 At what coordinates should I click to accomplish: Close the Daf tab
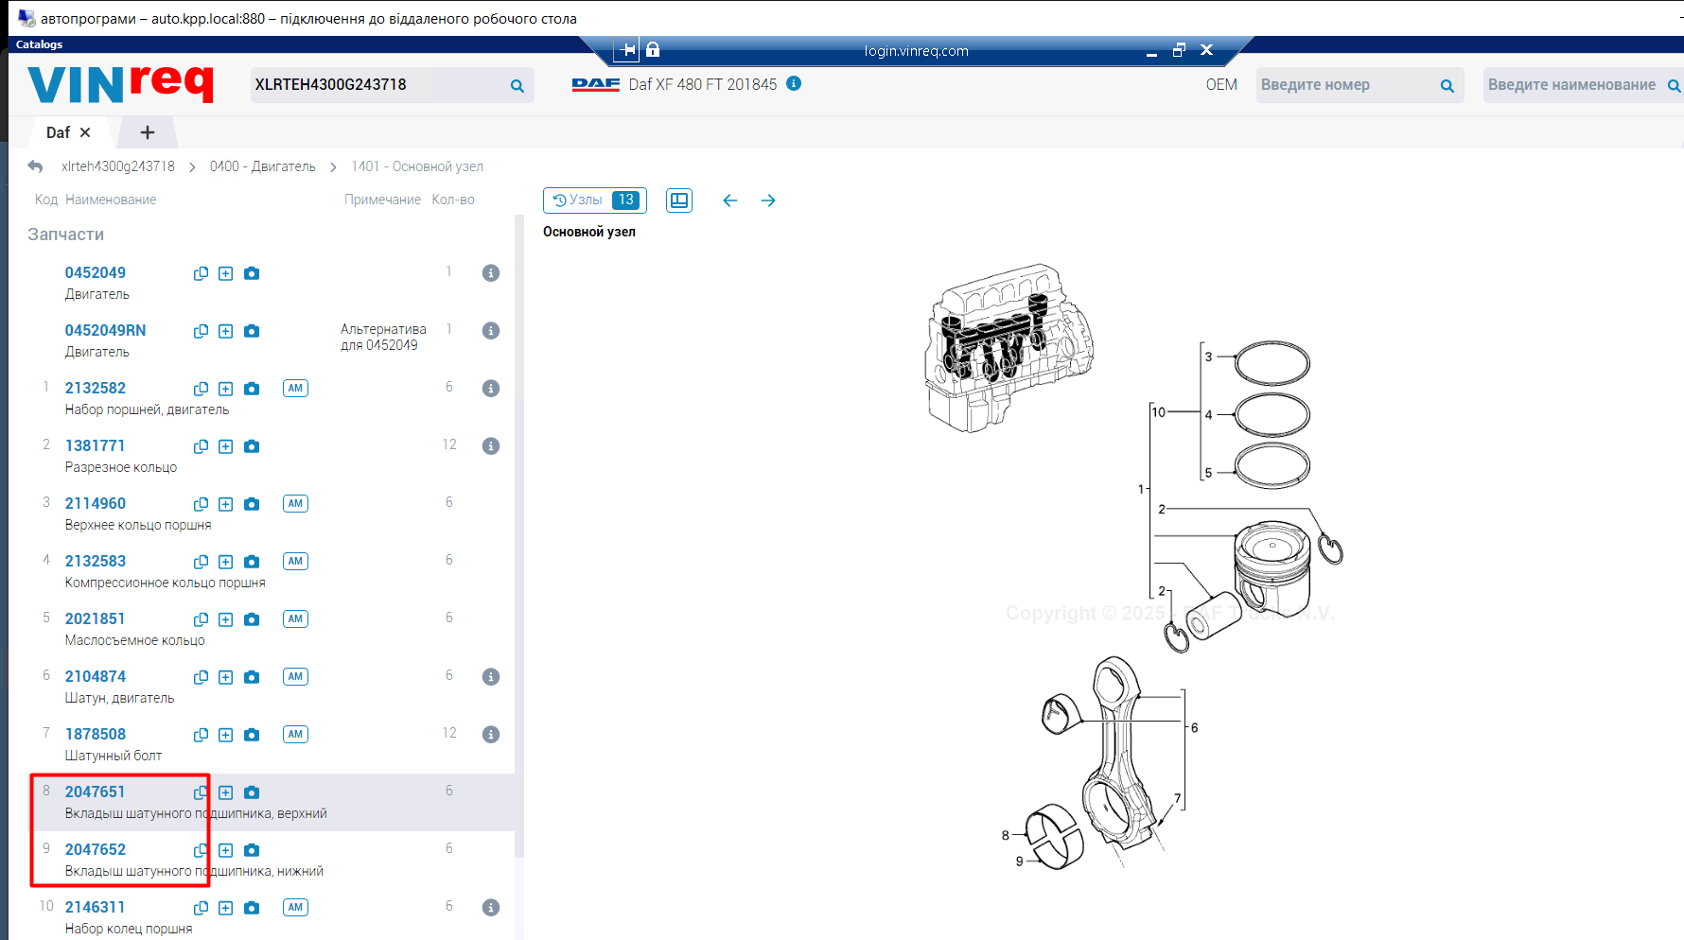pos(85,132)
